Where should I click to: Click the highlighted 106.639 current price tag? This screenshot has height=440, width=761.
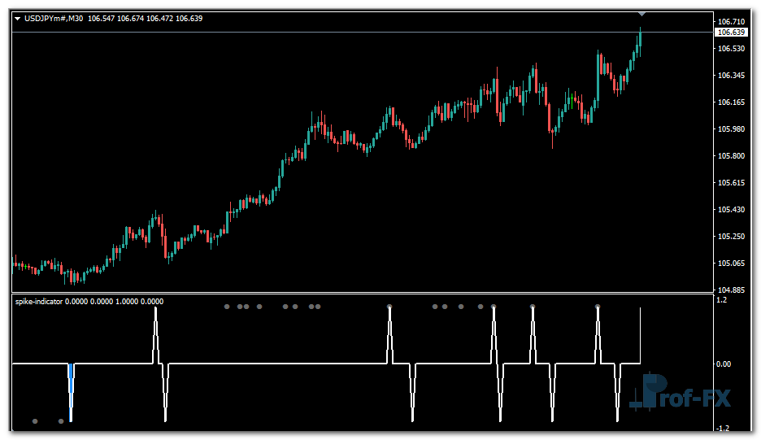point(729,33)
